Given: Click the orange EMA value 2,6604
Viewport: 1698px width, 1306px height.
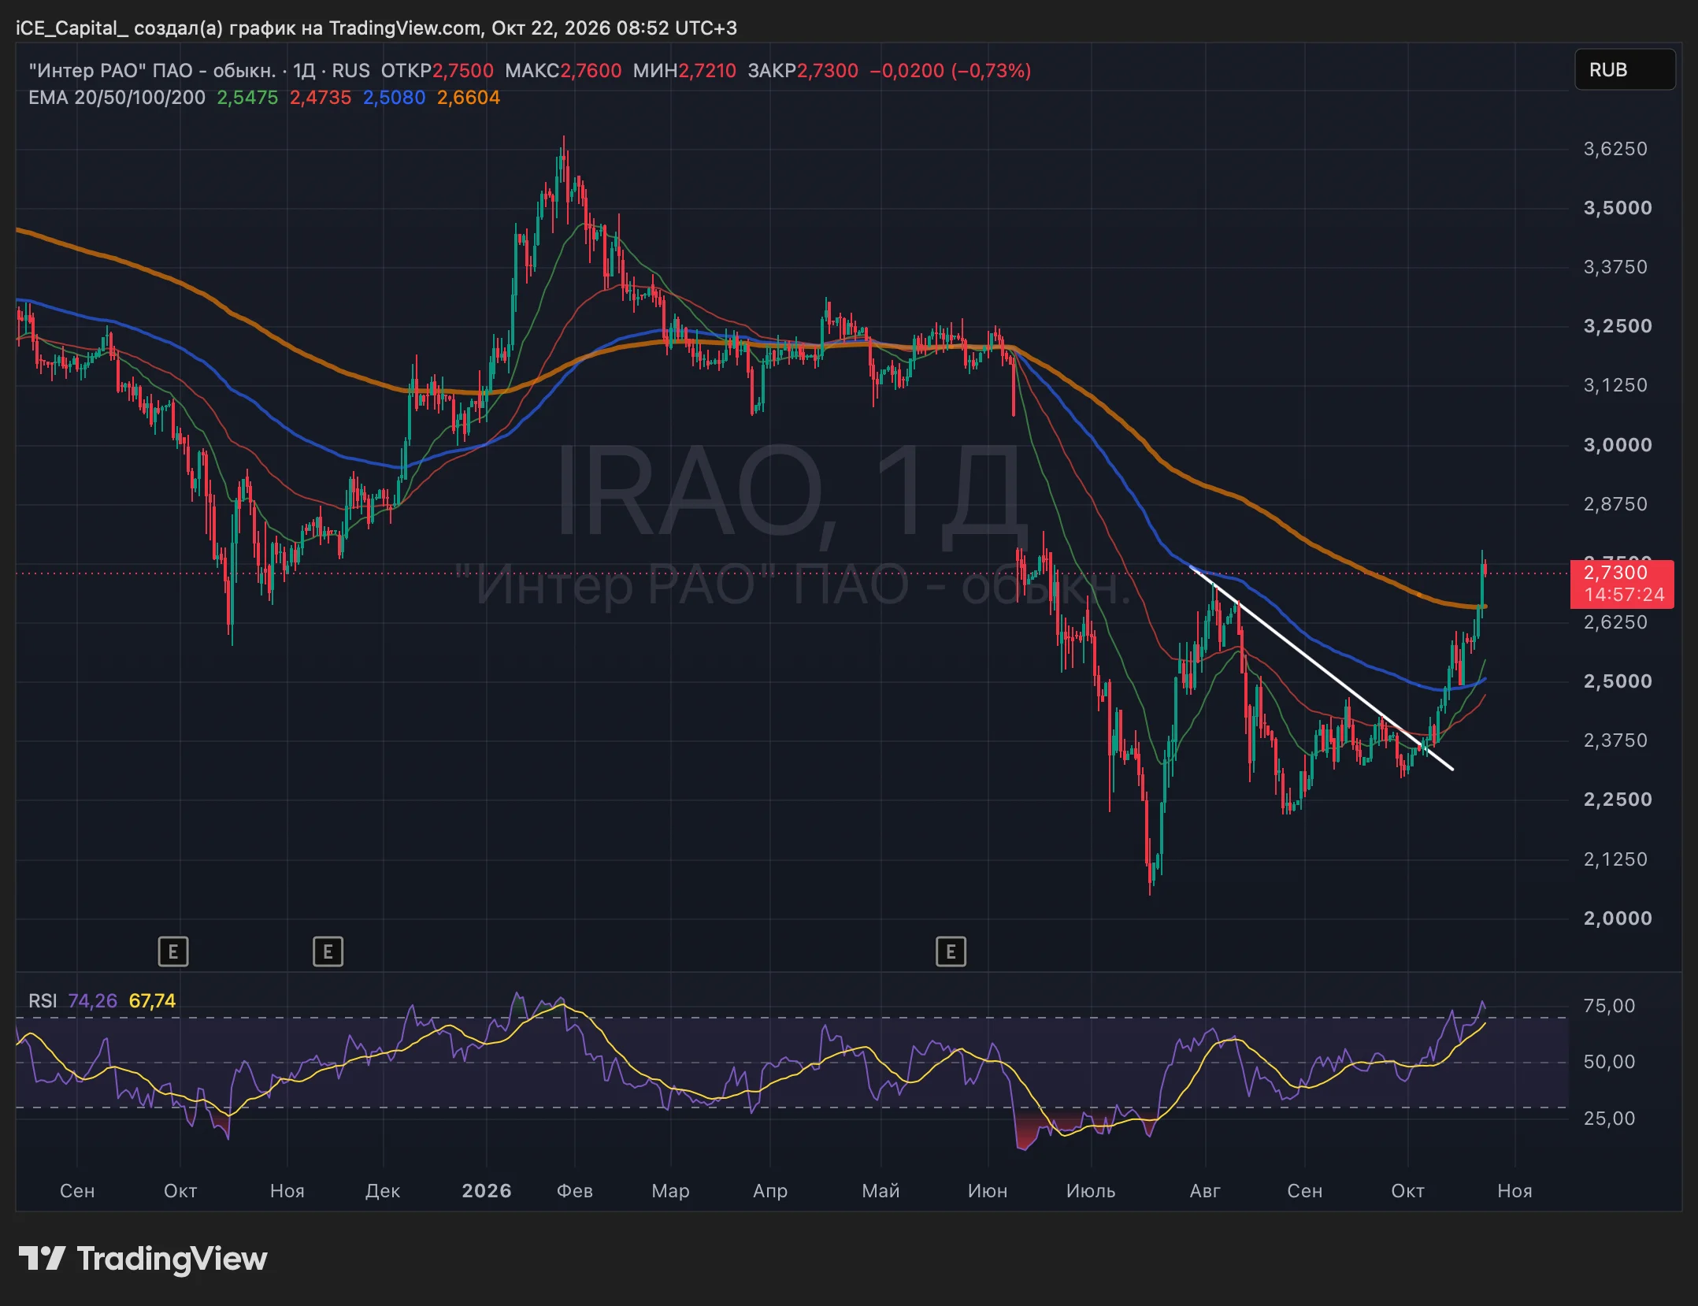Looking at the screenshot, I should click(x=469, y=98).
